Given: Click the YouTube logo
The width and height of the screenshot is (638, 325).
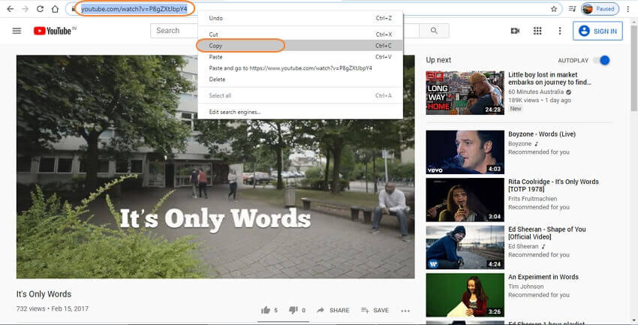Looking at the screenshot, I should (x=54, y=31).
